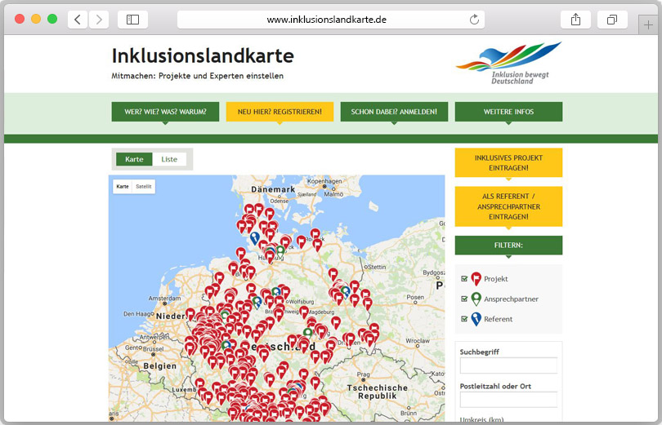The width and height of the screenshot is (662, 425).
Task: Click the Malmö label on the map
Action: click(333, 194)
